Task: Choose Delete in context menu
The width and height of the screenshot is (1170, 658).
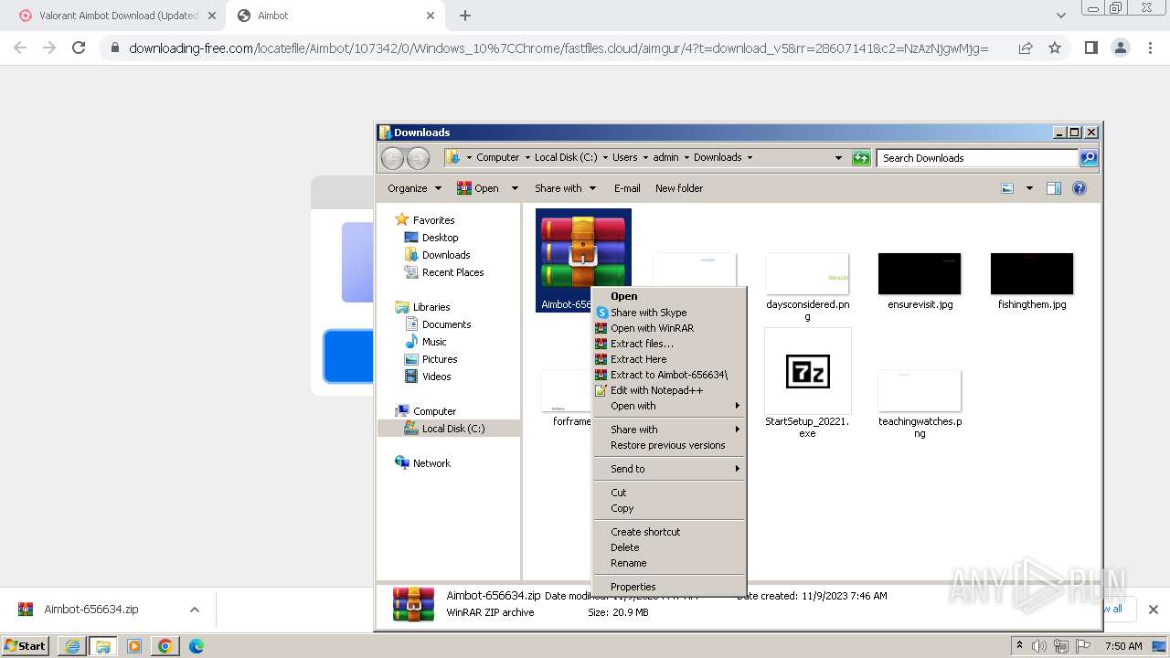Action: pos(669,547)
